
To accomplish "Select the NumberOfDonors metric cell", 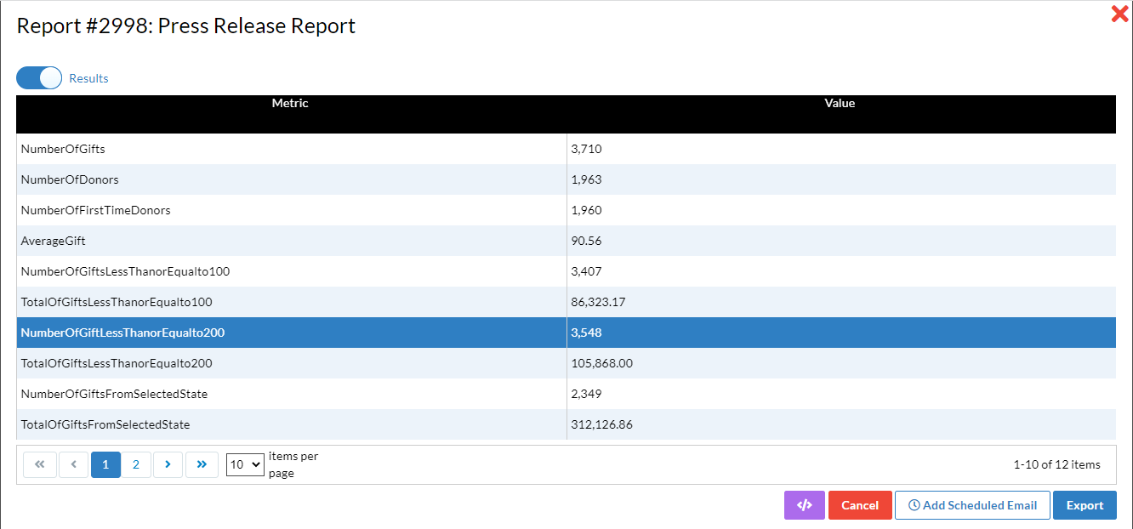I will coord(292,179).
